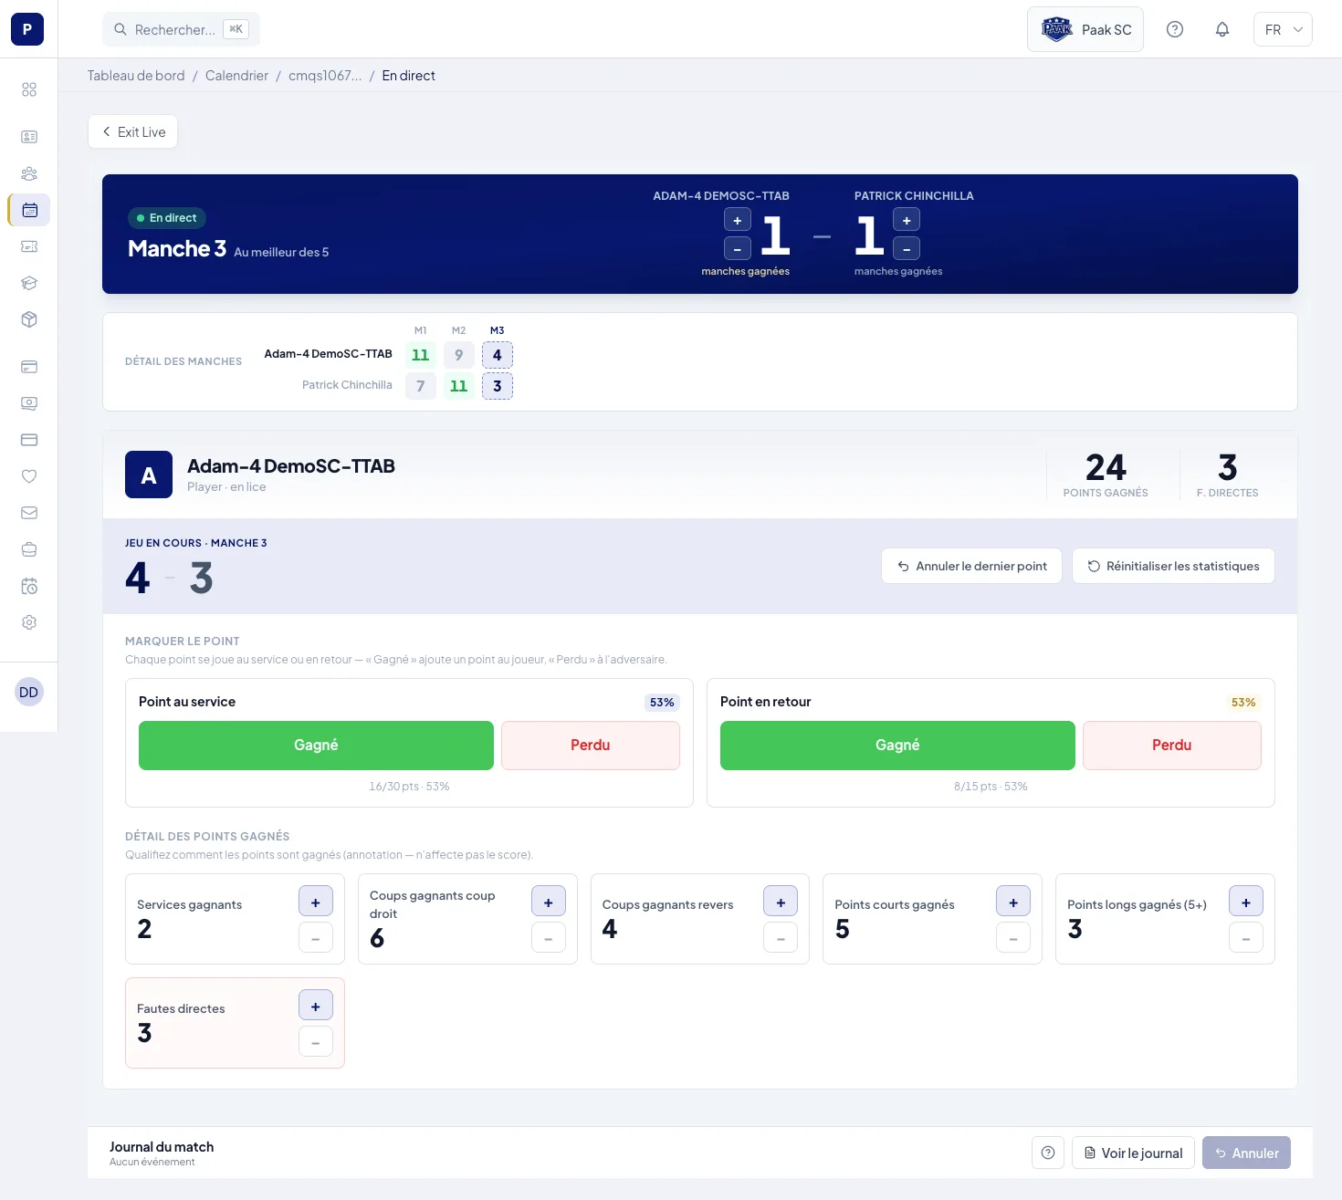The height and width of the screenshot is (1200, 1342).
Task: Open the settings gear in sidebar
Action: point(29,622)
